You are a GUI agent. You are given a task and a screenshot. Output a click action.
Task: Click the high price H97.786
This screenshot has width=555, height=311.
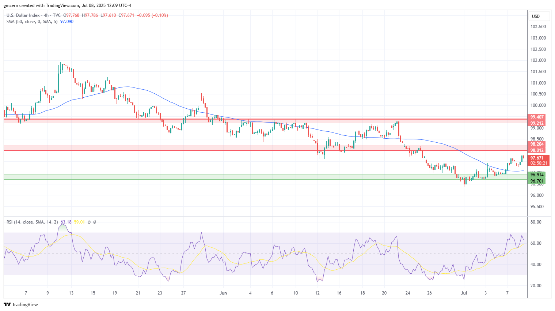tap(90, 15)
